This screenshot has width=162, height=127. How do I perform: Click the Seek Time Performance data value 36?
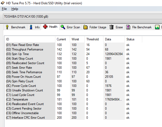point(107,72)
